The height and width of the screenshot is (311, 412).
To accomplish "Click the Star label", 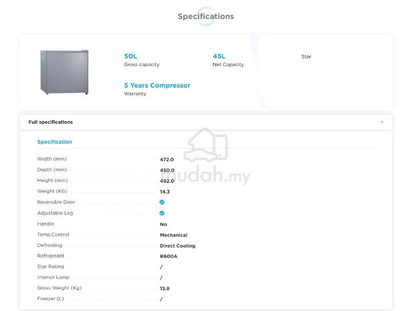I will [x=306, y=56].
